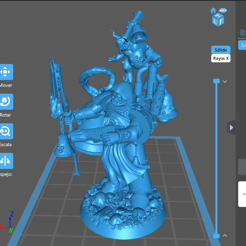Click the down chevron beside slider top

coord(225,81)
